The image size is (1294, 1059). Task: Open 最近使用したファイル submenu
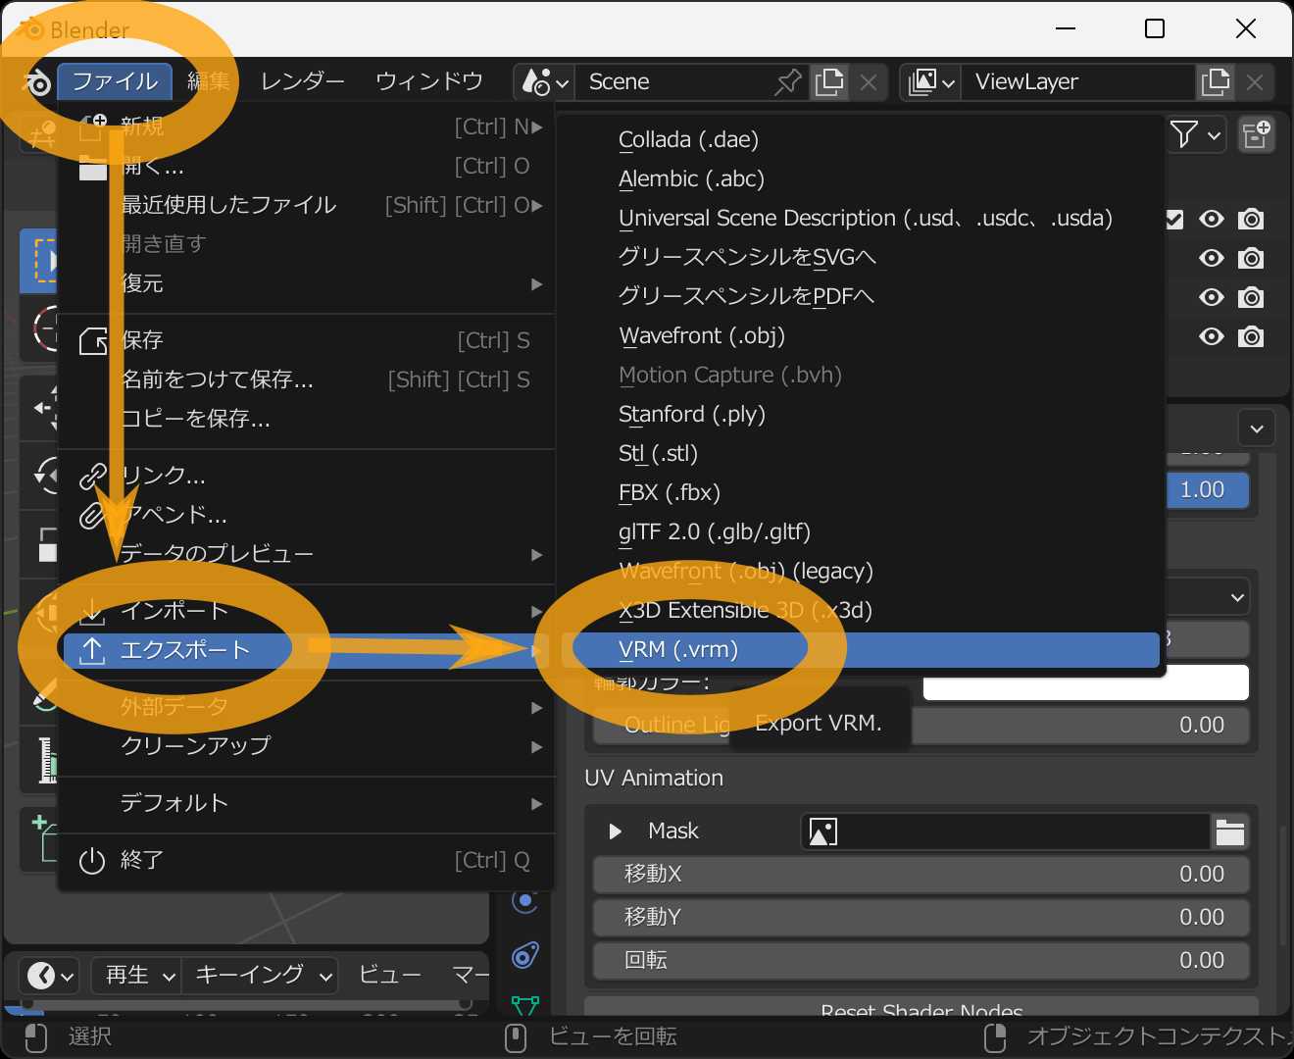click(308, 206)
